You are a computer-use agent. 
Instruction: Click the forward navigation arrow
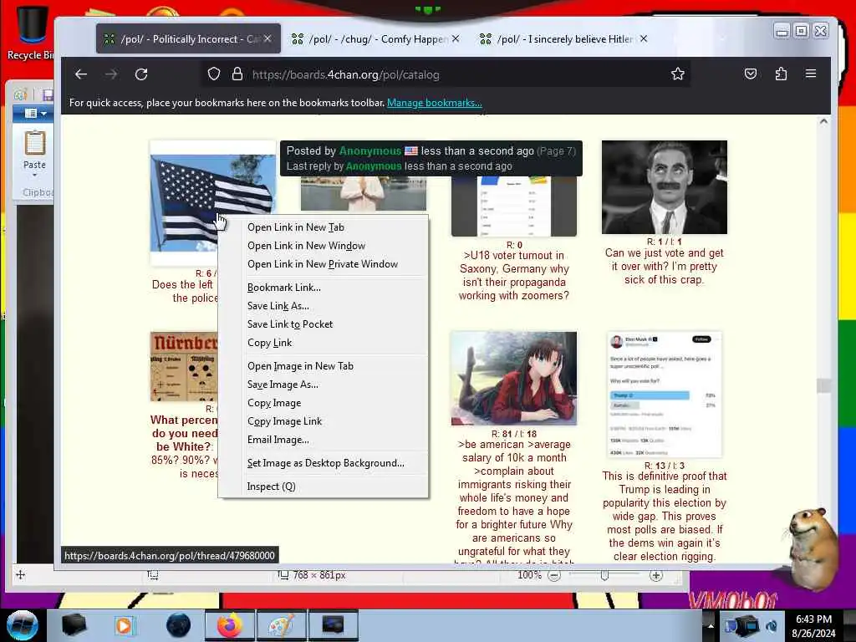[111, 74]
